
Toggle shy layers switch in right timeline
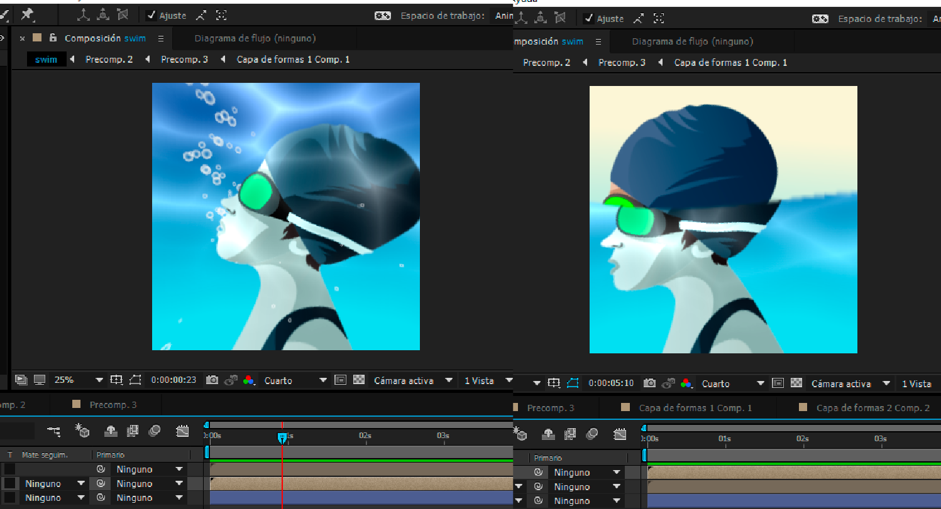click(x=548, y=434)
